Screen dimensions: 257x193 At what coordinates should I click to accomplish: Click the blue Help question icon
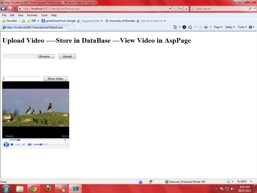[250, 27]
